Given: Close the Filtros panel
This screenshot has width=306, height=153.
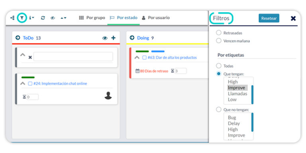Looking at the screenshot, I should pos(293,18).
